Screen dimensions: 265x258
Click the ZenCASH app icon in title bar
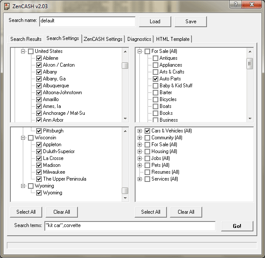[7, 5]
